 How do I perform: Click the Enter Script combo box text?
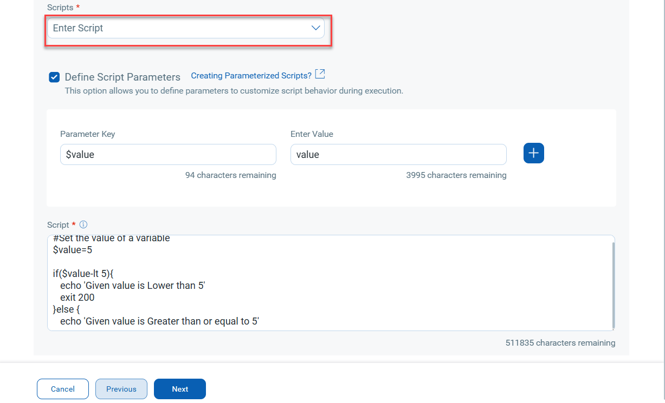coord(78,28)
